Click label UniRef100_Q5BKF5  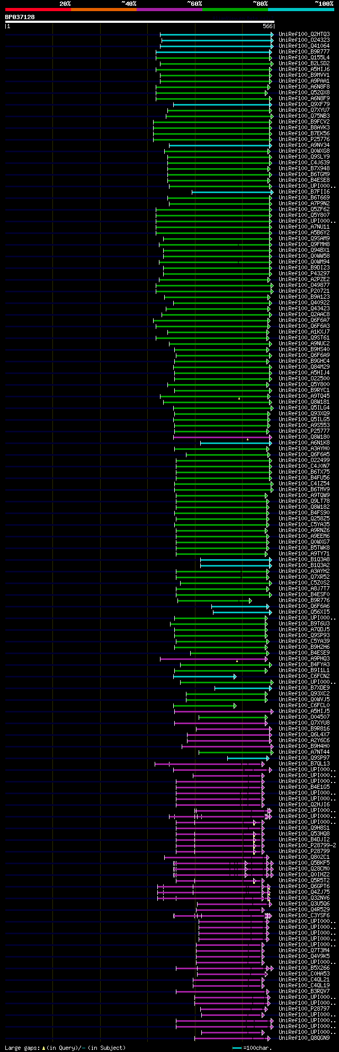(304, 863)
